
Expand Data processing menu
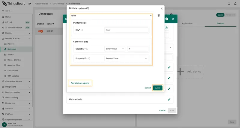click(x=16, y=92)
